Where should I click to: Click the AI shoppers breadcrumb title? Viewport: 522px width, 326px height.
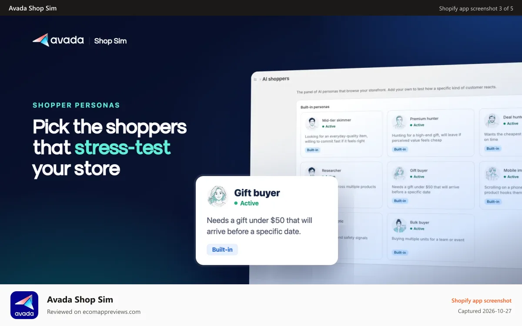[276, 79]
